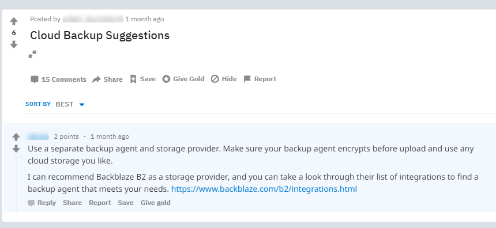Open the 15 Comments speech bubble icon
The height and width of the screenshot is (228, 496).
[35, 79]
